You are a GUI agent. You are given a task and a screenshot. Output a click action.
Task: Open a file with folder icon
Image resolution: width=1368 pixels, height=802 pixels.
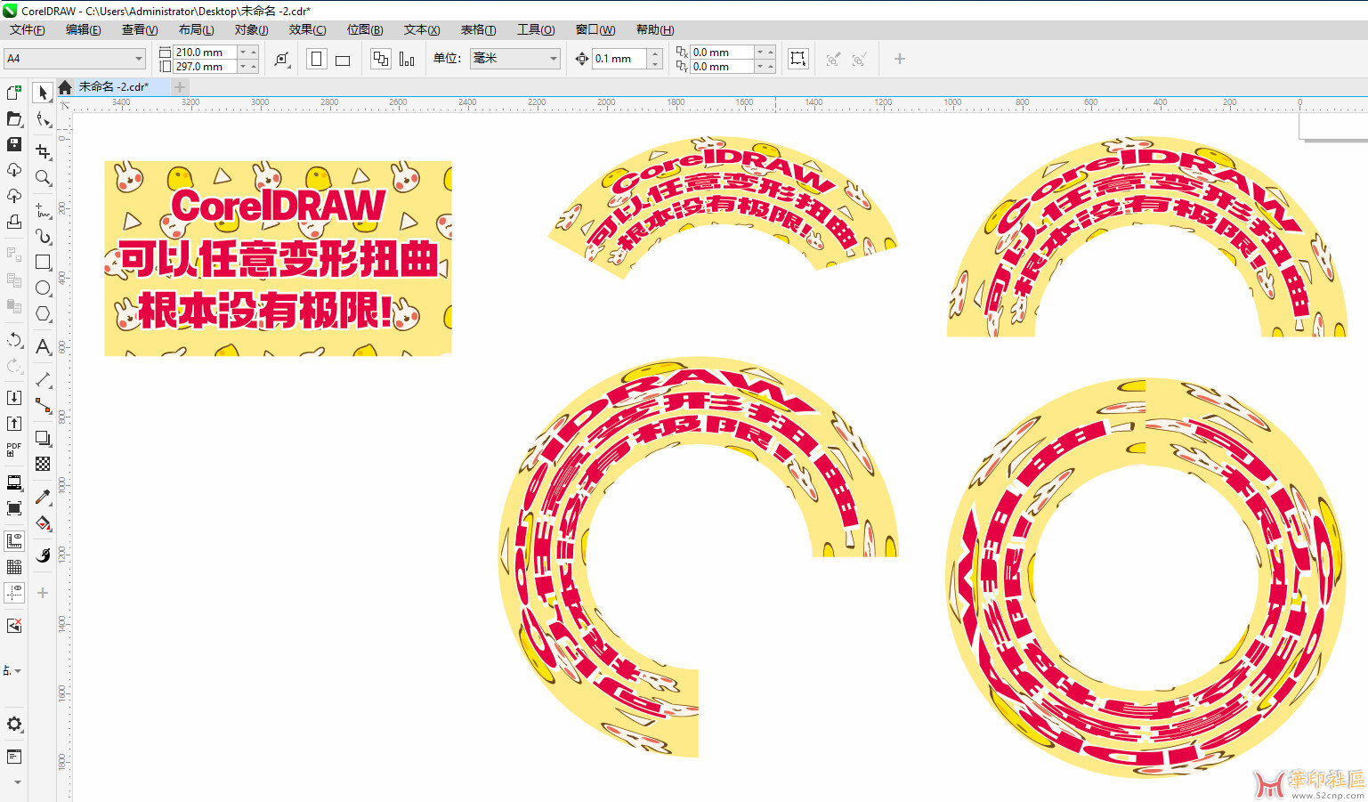coord(14,118)
